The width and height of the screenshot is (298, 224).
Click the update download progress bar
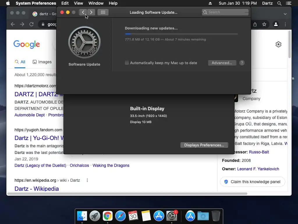tap(181, 34)
